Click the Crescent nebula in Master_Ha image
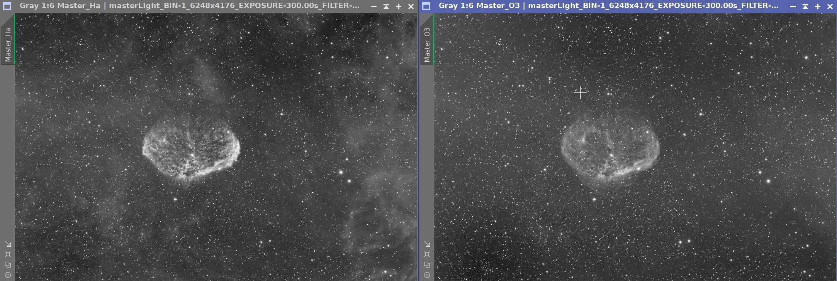The image size is (837, 281). pos(191,151)
